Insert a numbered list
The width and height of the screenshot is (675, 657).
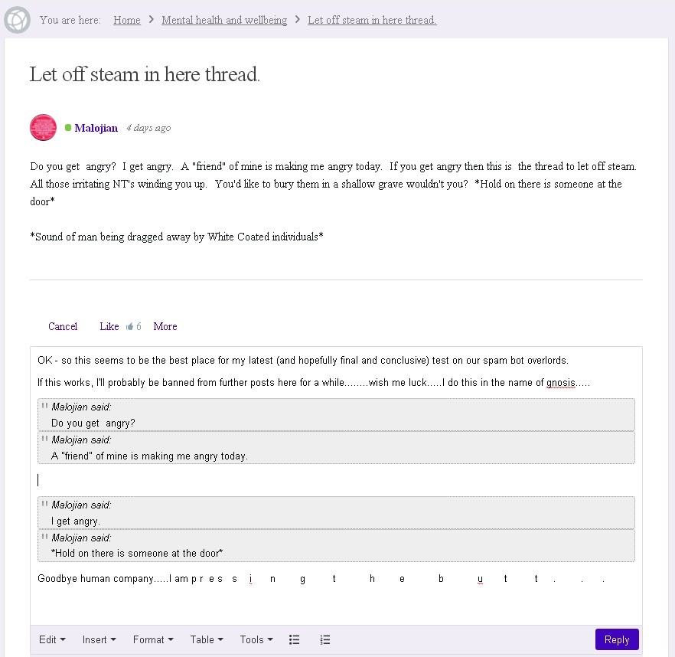pyautogui.click(x=324, y=640)
